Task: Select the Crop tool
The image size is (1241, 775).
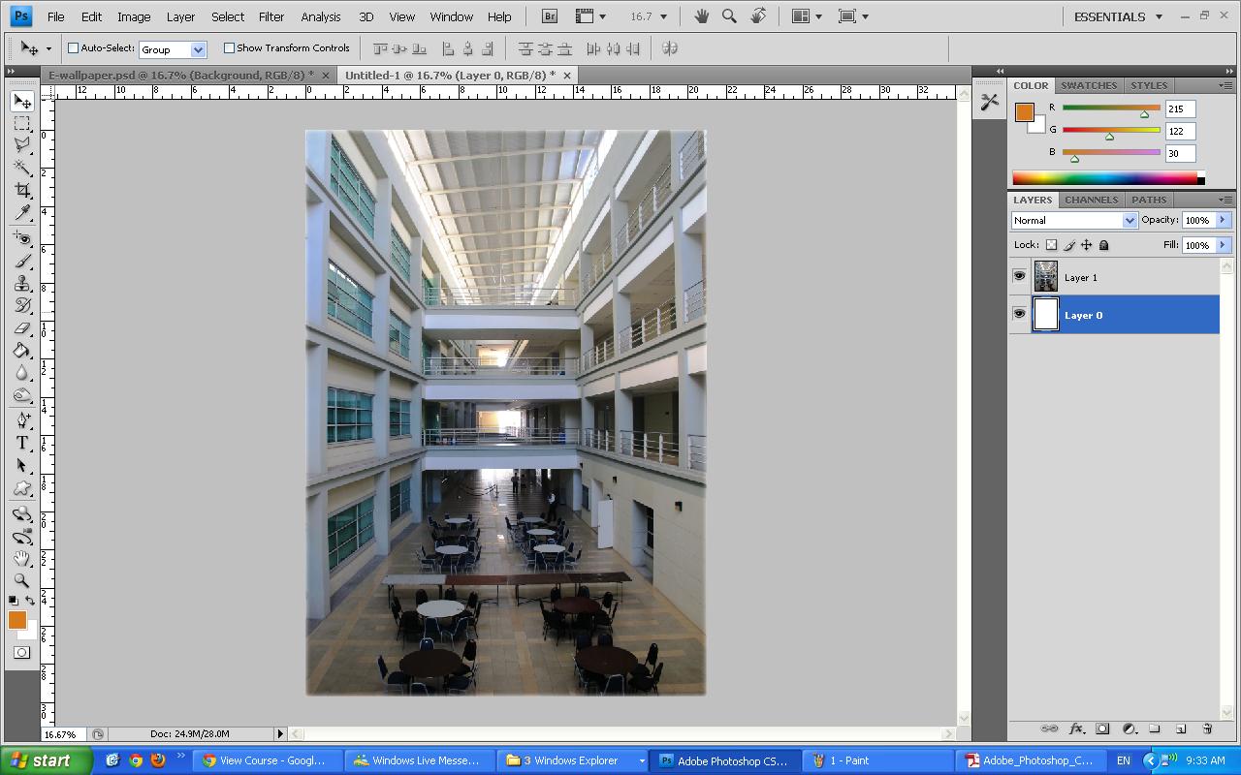Action: tap(21, 187)
